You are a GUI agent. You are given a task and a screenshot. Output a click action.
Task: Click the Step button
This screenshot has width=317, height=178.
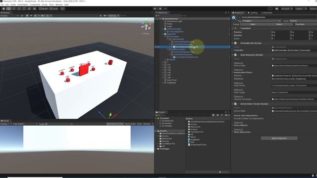click(x=165, y=9)
